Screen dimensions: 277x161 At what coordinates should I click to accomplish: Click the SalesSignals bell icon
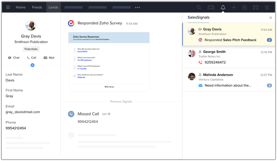tap(223, 7)
